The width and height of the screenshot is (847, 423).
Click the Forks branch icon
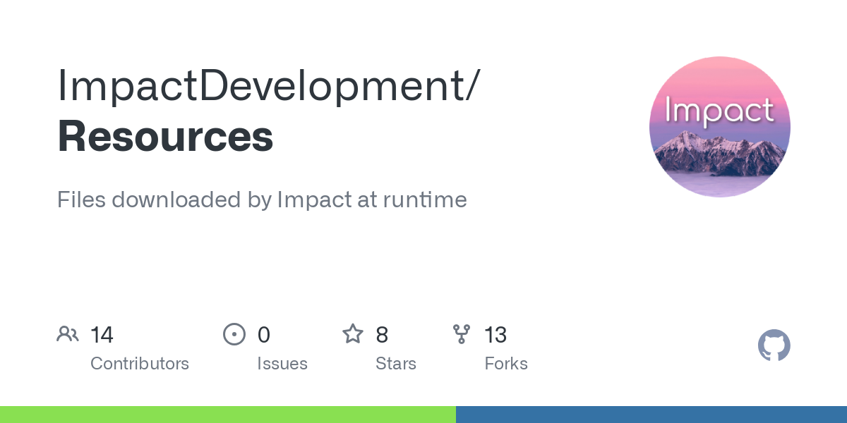462,334
